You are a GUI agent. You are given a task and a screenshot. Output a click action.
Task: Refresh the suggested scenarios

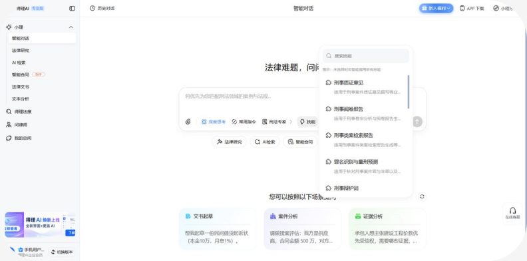[x=422, y=196]
